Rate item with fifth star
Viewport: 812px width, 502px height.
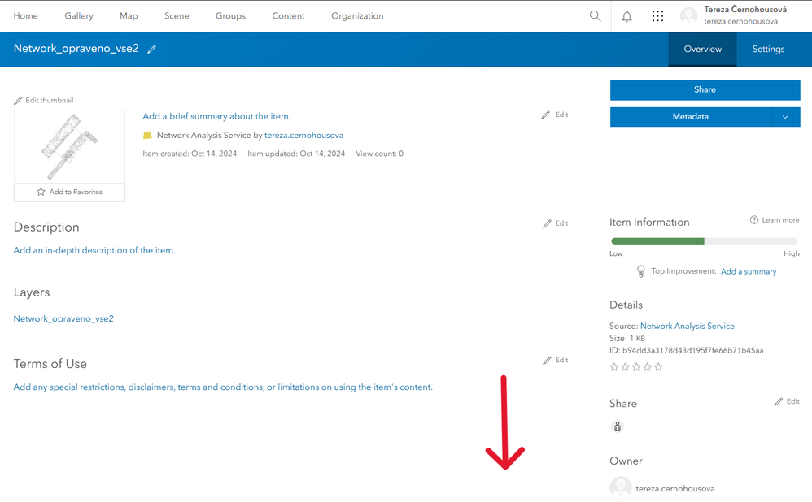pyautogui.click(x=658, y=367)
